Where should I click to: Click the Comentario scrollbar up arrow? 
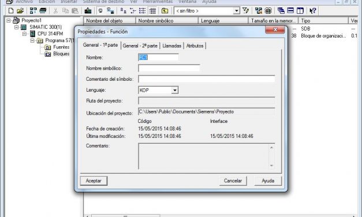point(272,147)
